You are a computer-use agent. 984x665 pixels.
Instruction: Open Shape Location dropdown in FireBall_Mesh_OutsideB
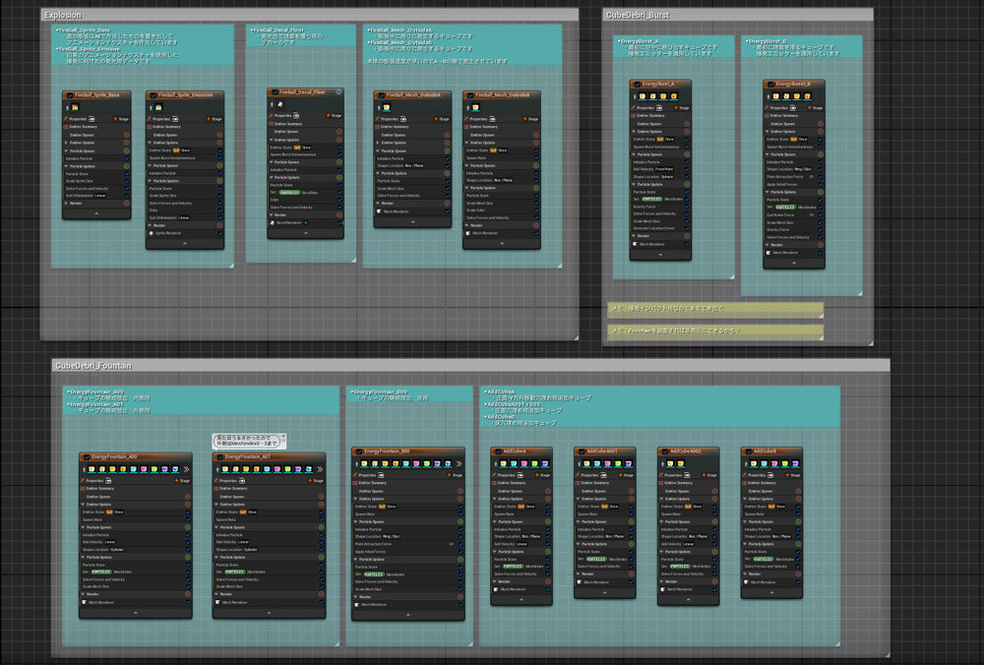pos(507,180)
